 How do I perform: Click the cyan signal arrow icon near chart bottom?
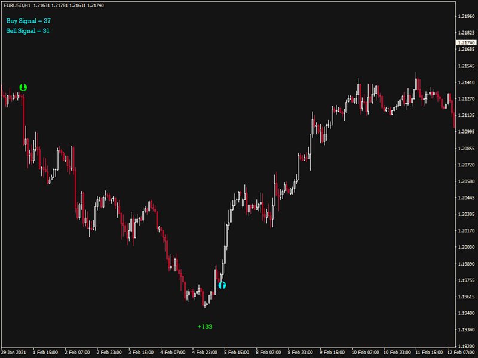222,285
